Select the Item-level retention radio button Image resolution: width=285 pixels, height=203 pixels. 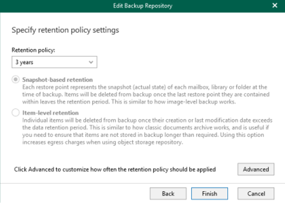[15, 112]
